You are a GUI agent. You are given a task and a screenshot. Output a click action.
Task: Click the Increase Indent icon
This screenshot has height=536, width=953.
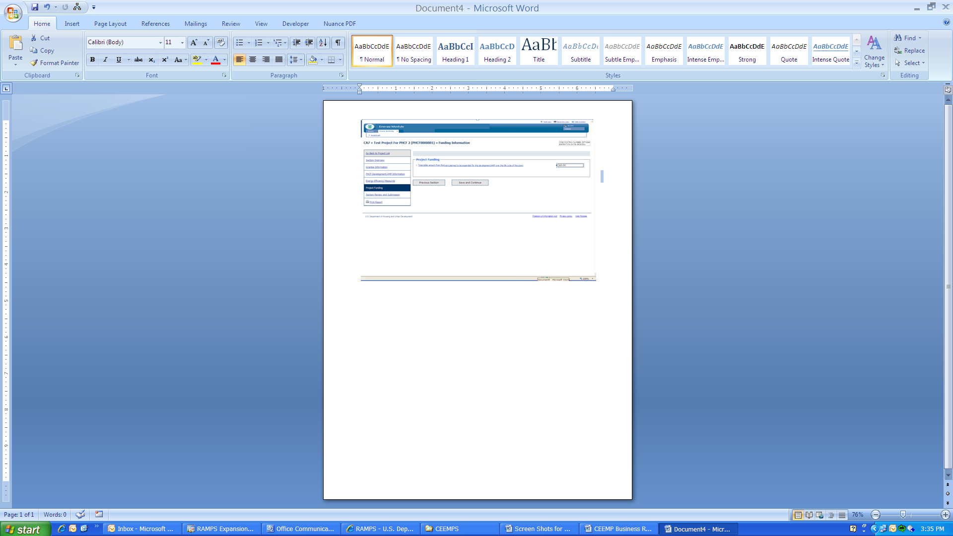point(309,43)
